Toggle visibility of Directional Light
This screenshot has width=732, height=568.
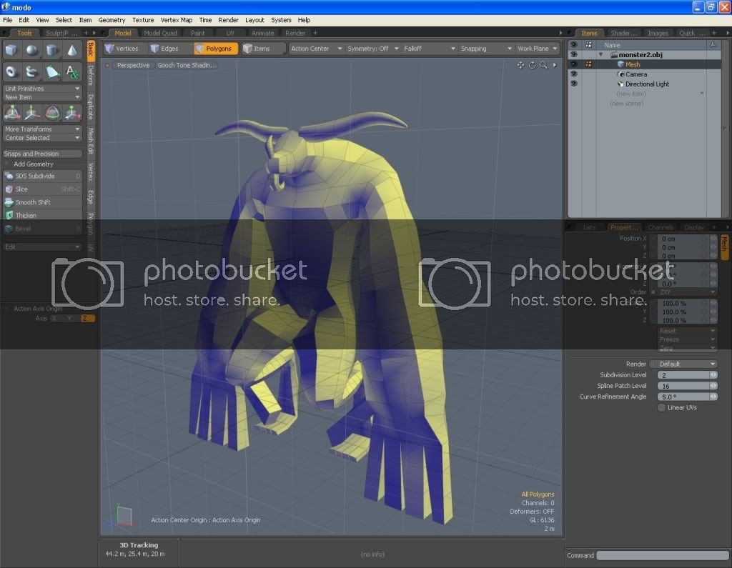(x=574, y=84)
